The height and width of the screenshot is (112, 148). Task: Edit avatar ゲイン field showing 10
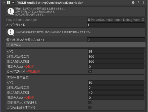[116, 82]
